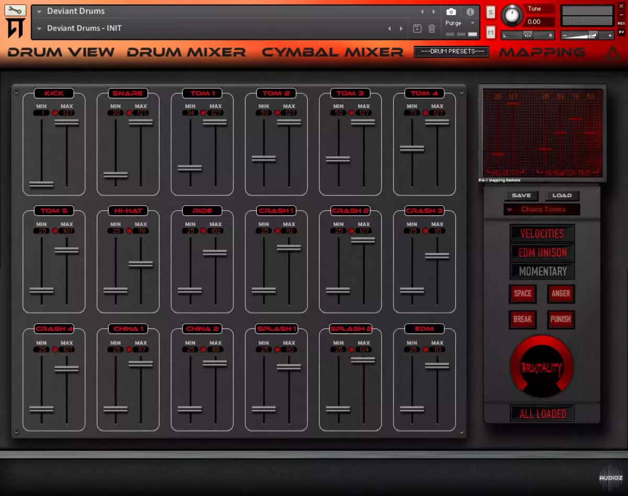Click the Ride MAX value 102
628x496 pixels.
click(x=216, y=230)
